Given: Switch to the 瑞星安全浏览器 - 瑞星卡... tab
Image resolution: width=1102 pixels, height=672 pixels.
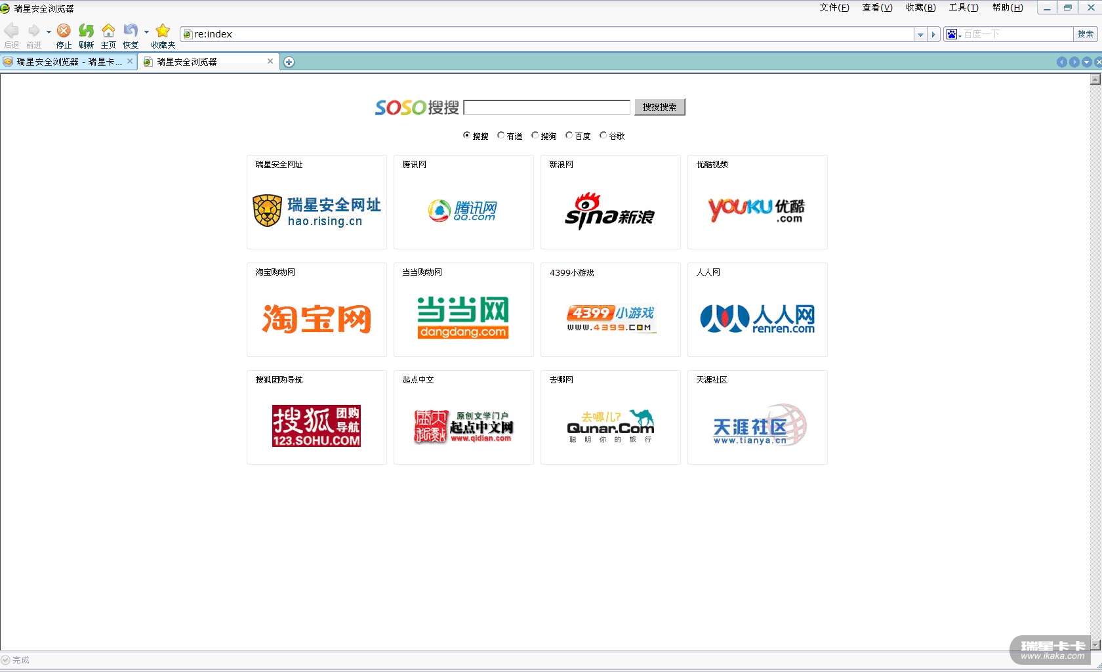Looking at the screenshot, I should click(x=69, y=62).
